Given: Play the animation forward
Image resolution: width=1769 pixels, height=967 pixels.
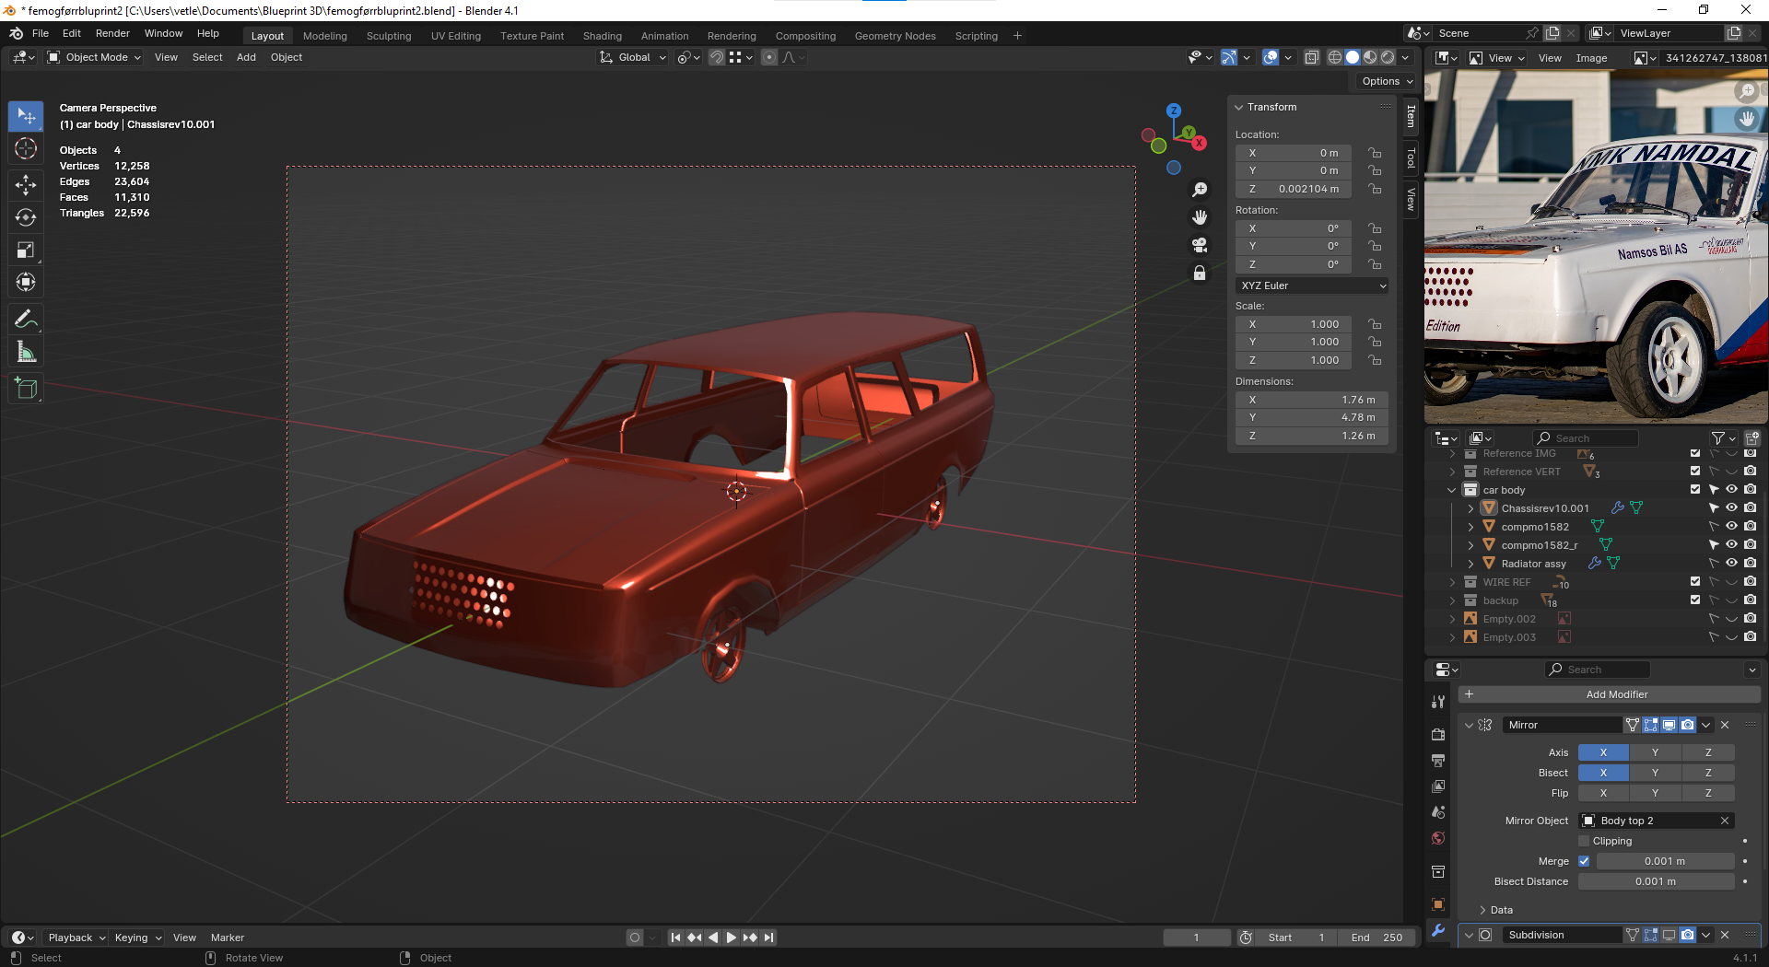Looking at the screenshot, I should coord(732,938).
